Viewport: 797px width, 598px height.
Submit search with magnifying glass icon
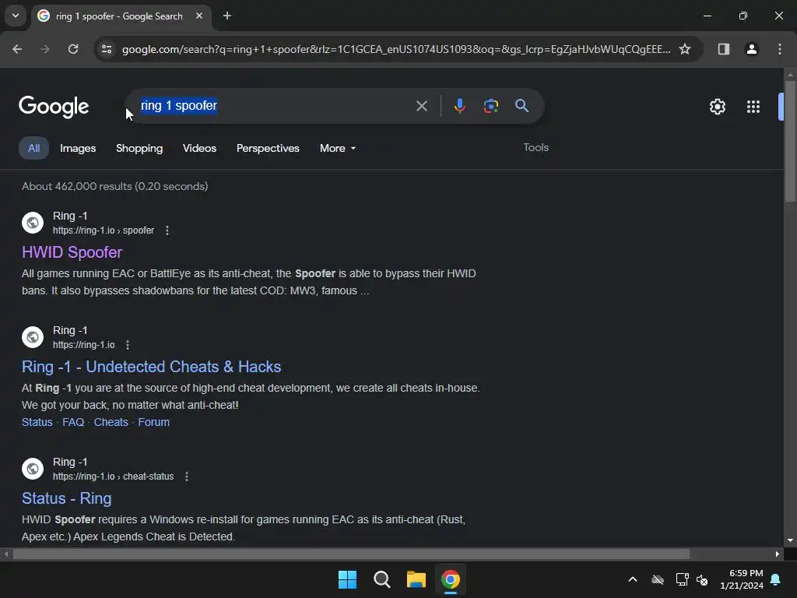(521, 106)
